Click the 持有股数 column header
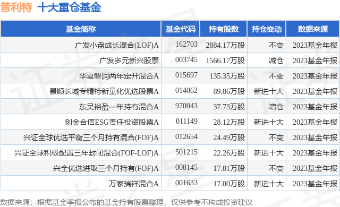This screenshot has height=207, width=340. pos(224,29)
